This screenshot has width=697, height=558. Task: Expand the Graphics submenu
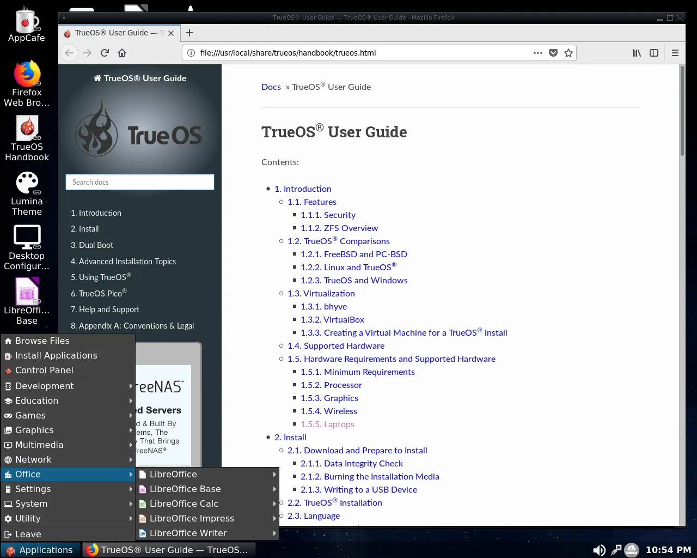pyautogui.click(x=68, y=430)
